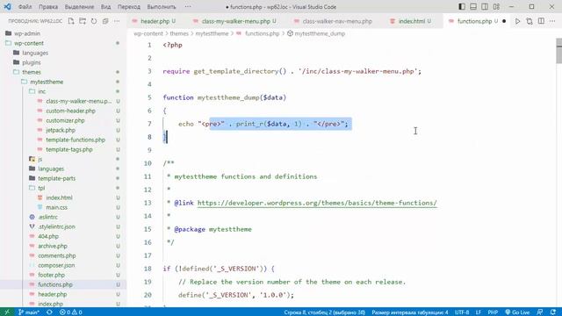Viewport: 562px width, 316px height.
Task: Open .stylelintrc.json in explorer
Action: tap(56, 226)
